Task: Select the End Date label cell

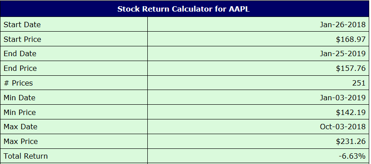Action: click(x=74, y=53)
